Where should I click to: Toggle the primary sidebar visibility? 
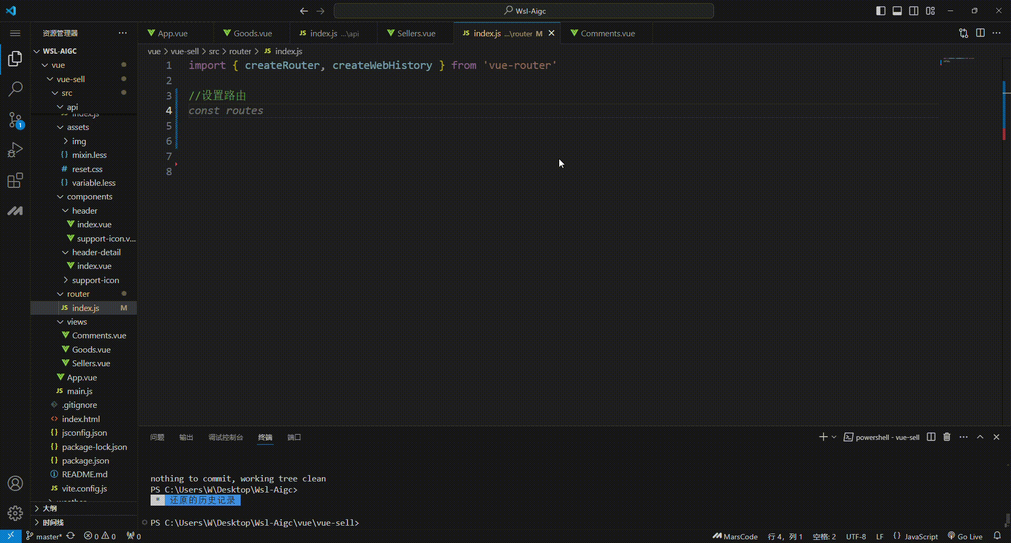point(880,11)
